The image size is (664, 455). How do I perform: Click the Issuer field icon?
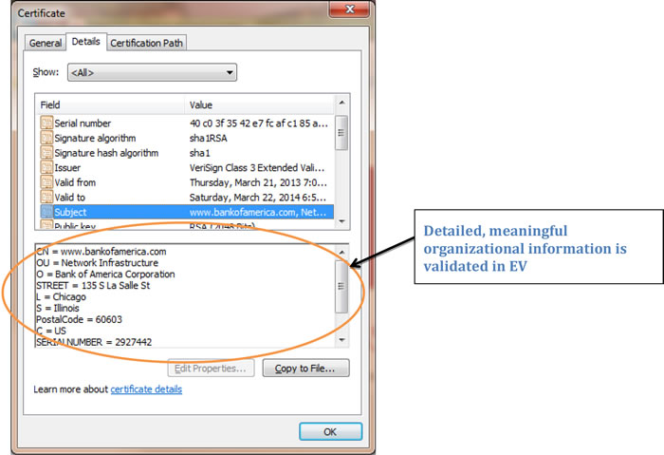coord(47,167)
